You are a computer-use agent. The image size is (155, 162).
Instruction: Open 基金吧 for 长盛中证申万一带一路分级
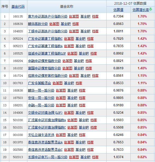coord(85,157)
